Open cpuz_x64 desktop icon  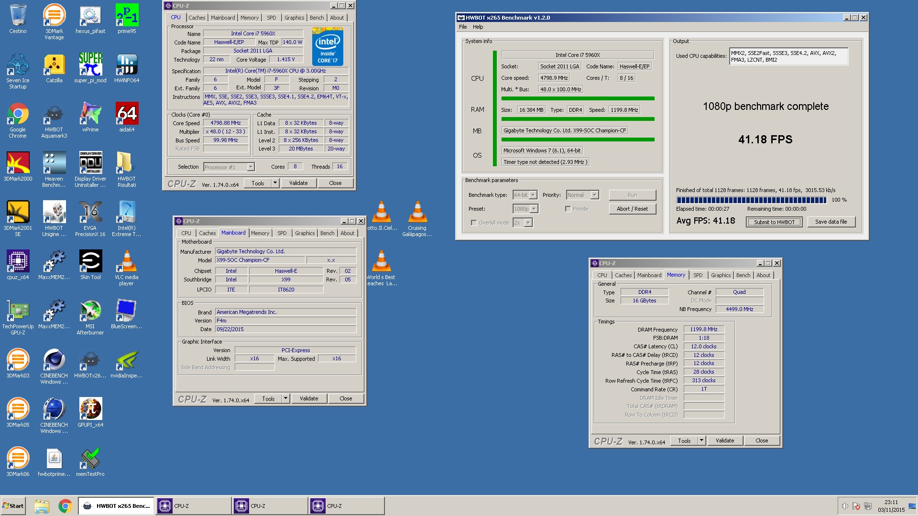click(18, 265)
